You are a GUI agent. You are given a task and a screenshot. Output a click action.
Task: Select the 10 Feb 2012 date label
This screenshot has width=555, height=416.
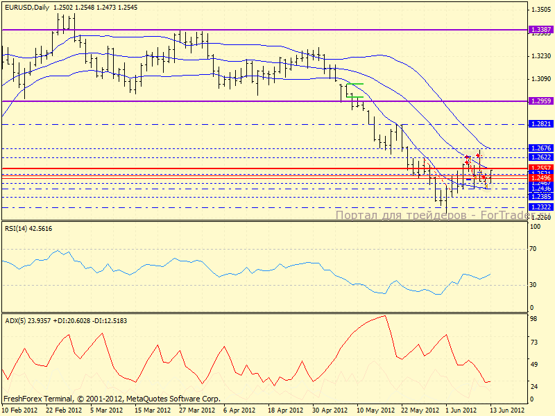click(21, 410)
